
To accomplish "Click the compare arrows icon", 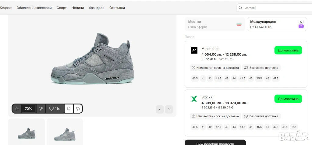I will [78, 108].
